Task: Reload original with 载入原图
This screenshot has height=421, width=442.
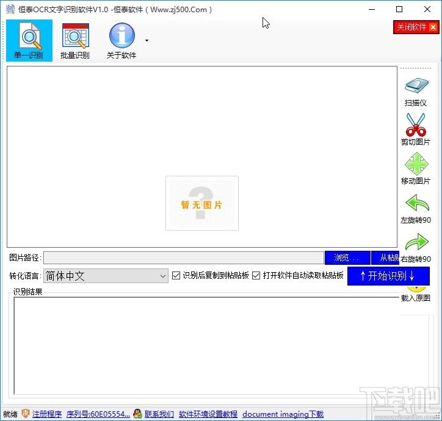Action: click(416, 295)
